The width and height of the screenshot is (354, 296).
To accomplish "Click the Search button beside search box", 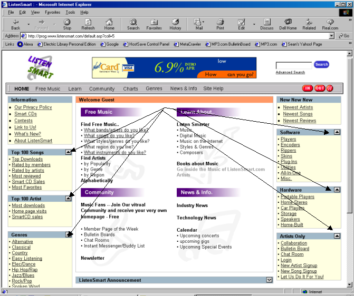I will tap(321, 64).
